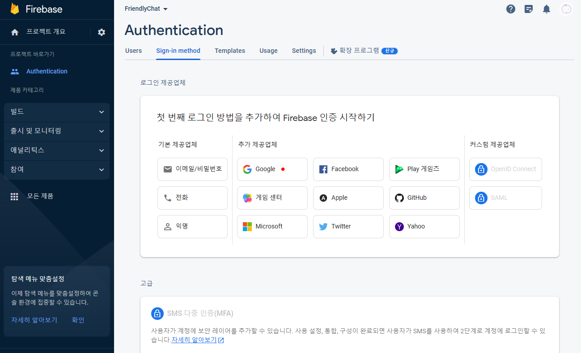Choose the 이메일/비밀번호 provider button
The width and height of the screenshot is (581, 353).
coord(192,169)
